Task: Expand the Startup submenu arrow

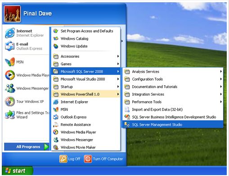Action: coord(118,87)
